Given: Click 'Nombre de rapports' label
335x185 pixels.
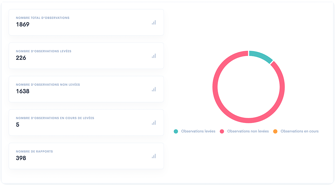Looking at the screenshot, I should 34,151.
